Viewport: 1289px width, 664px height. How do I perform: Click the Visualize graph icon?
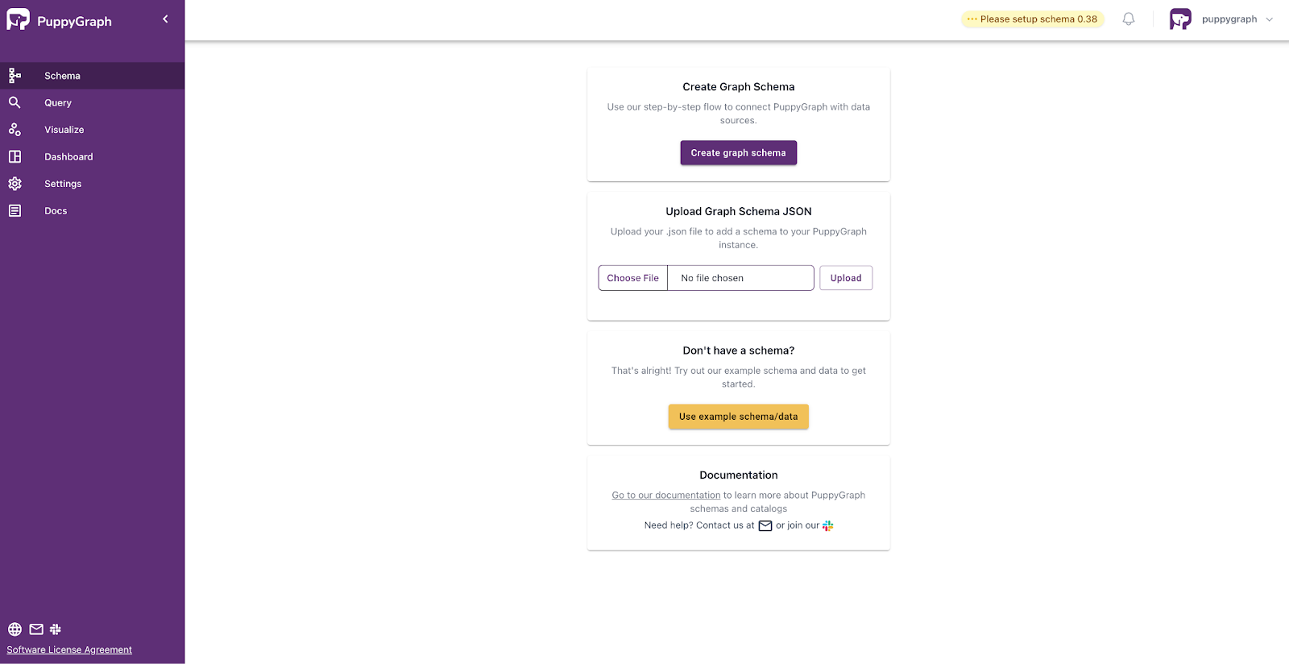coord(15,130)
